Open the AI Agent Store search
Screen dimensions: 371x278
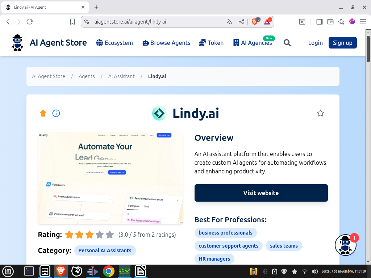[287, 43]
